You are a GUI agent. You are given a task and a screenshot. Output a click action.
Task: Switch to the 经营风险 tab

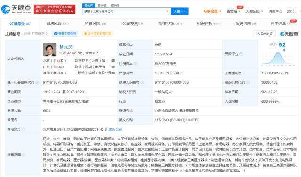click(95, 24)
